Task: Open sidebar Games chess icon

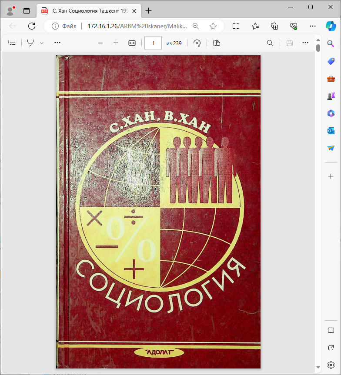Action: (331, 96)
